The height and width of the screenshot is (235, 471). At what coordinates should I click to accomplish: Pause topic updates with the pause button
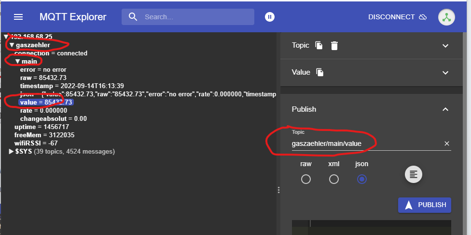click(x=269, y=17)
